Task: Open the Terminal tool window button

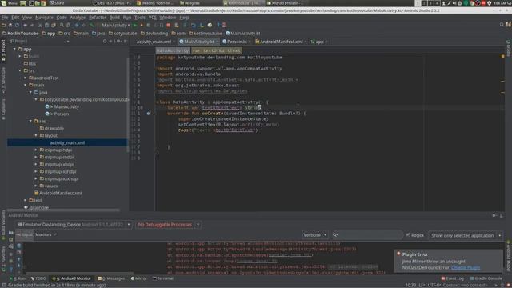Action: click(x=162, y=278)
